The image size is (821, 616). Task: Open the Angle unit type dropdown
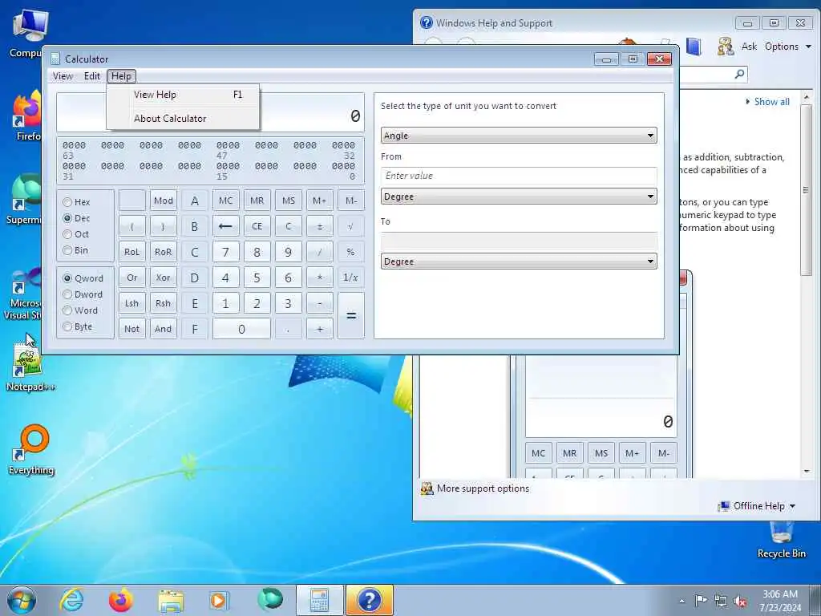click(x=519, y=136)
